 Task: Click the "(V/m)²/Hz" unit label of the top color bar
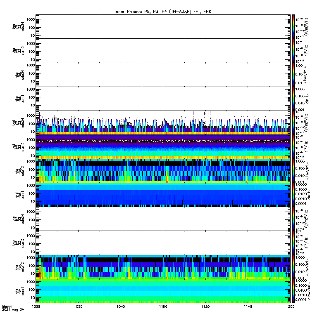pos(306,27)
